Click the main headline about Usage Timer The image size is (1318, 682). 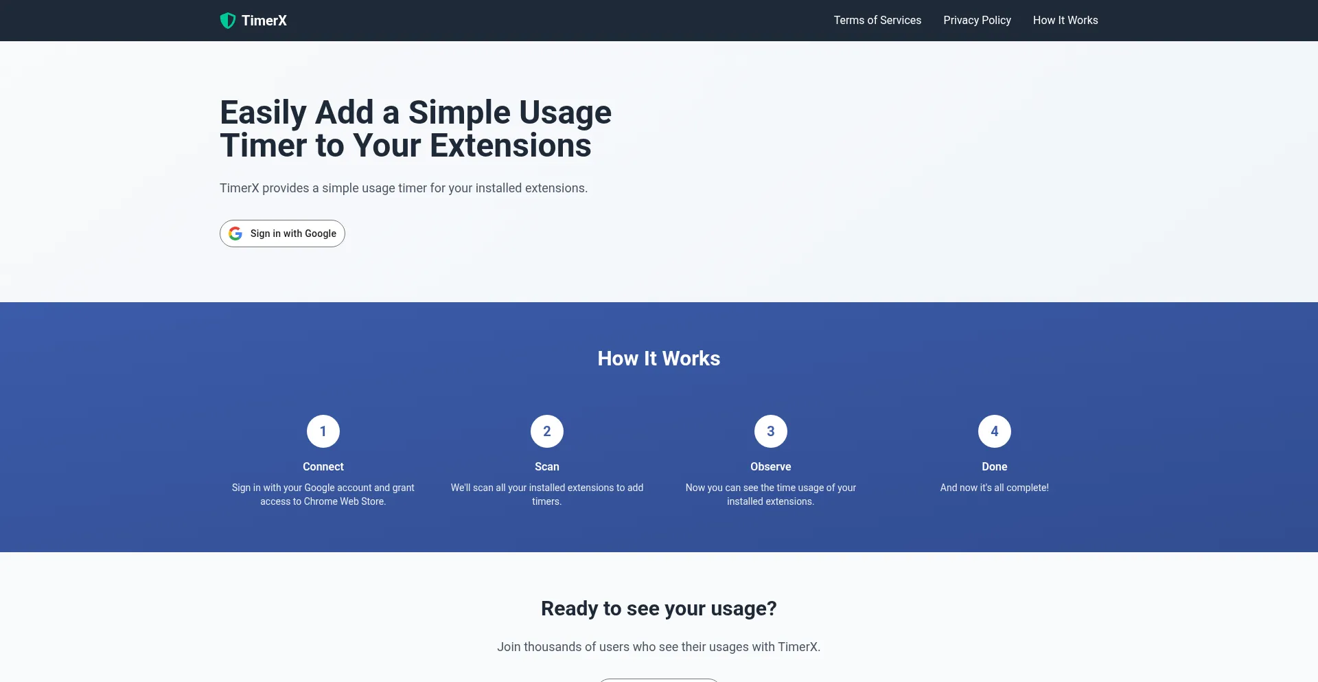pos(415,129)
